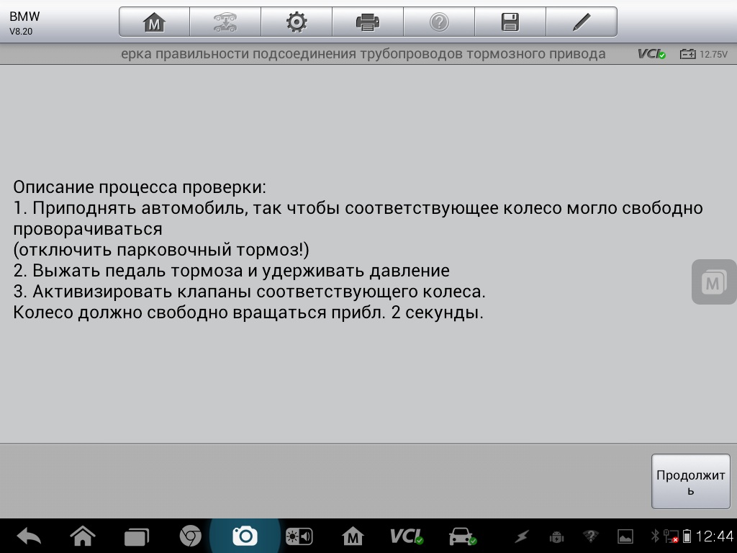Viewport: 737px width, 553px height.
Task: Save the data with floppy disk icon
Action: click(510, 22)
